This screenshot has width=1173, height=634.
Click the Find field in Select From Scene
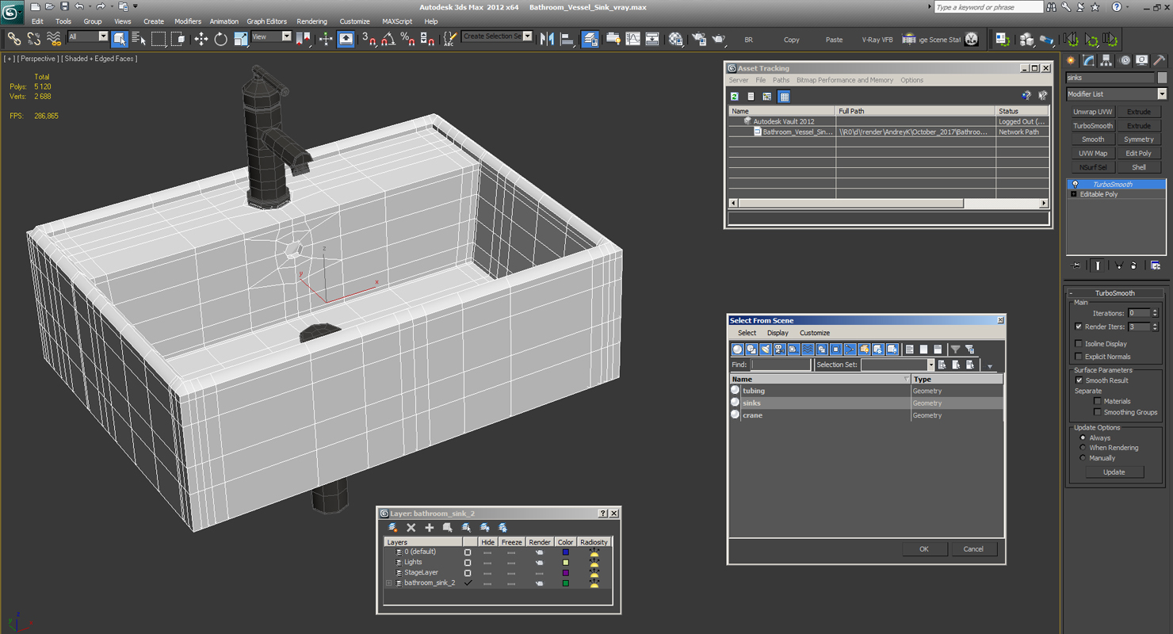[781, 365]
